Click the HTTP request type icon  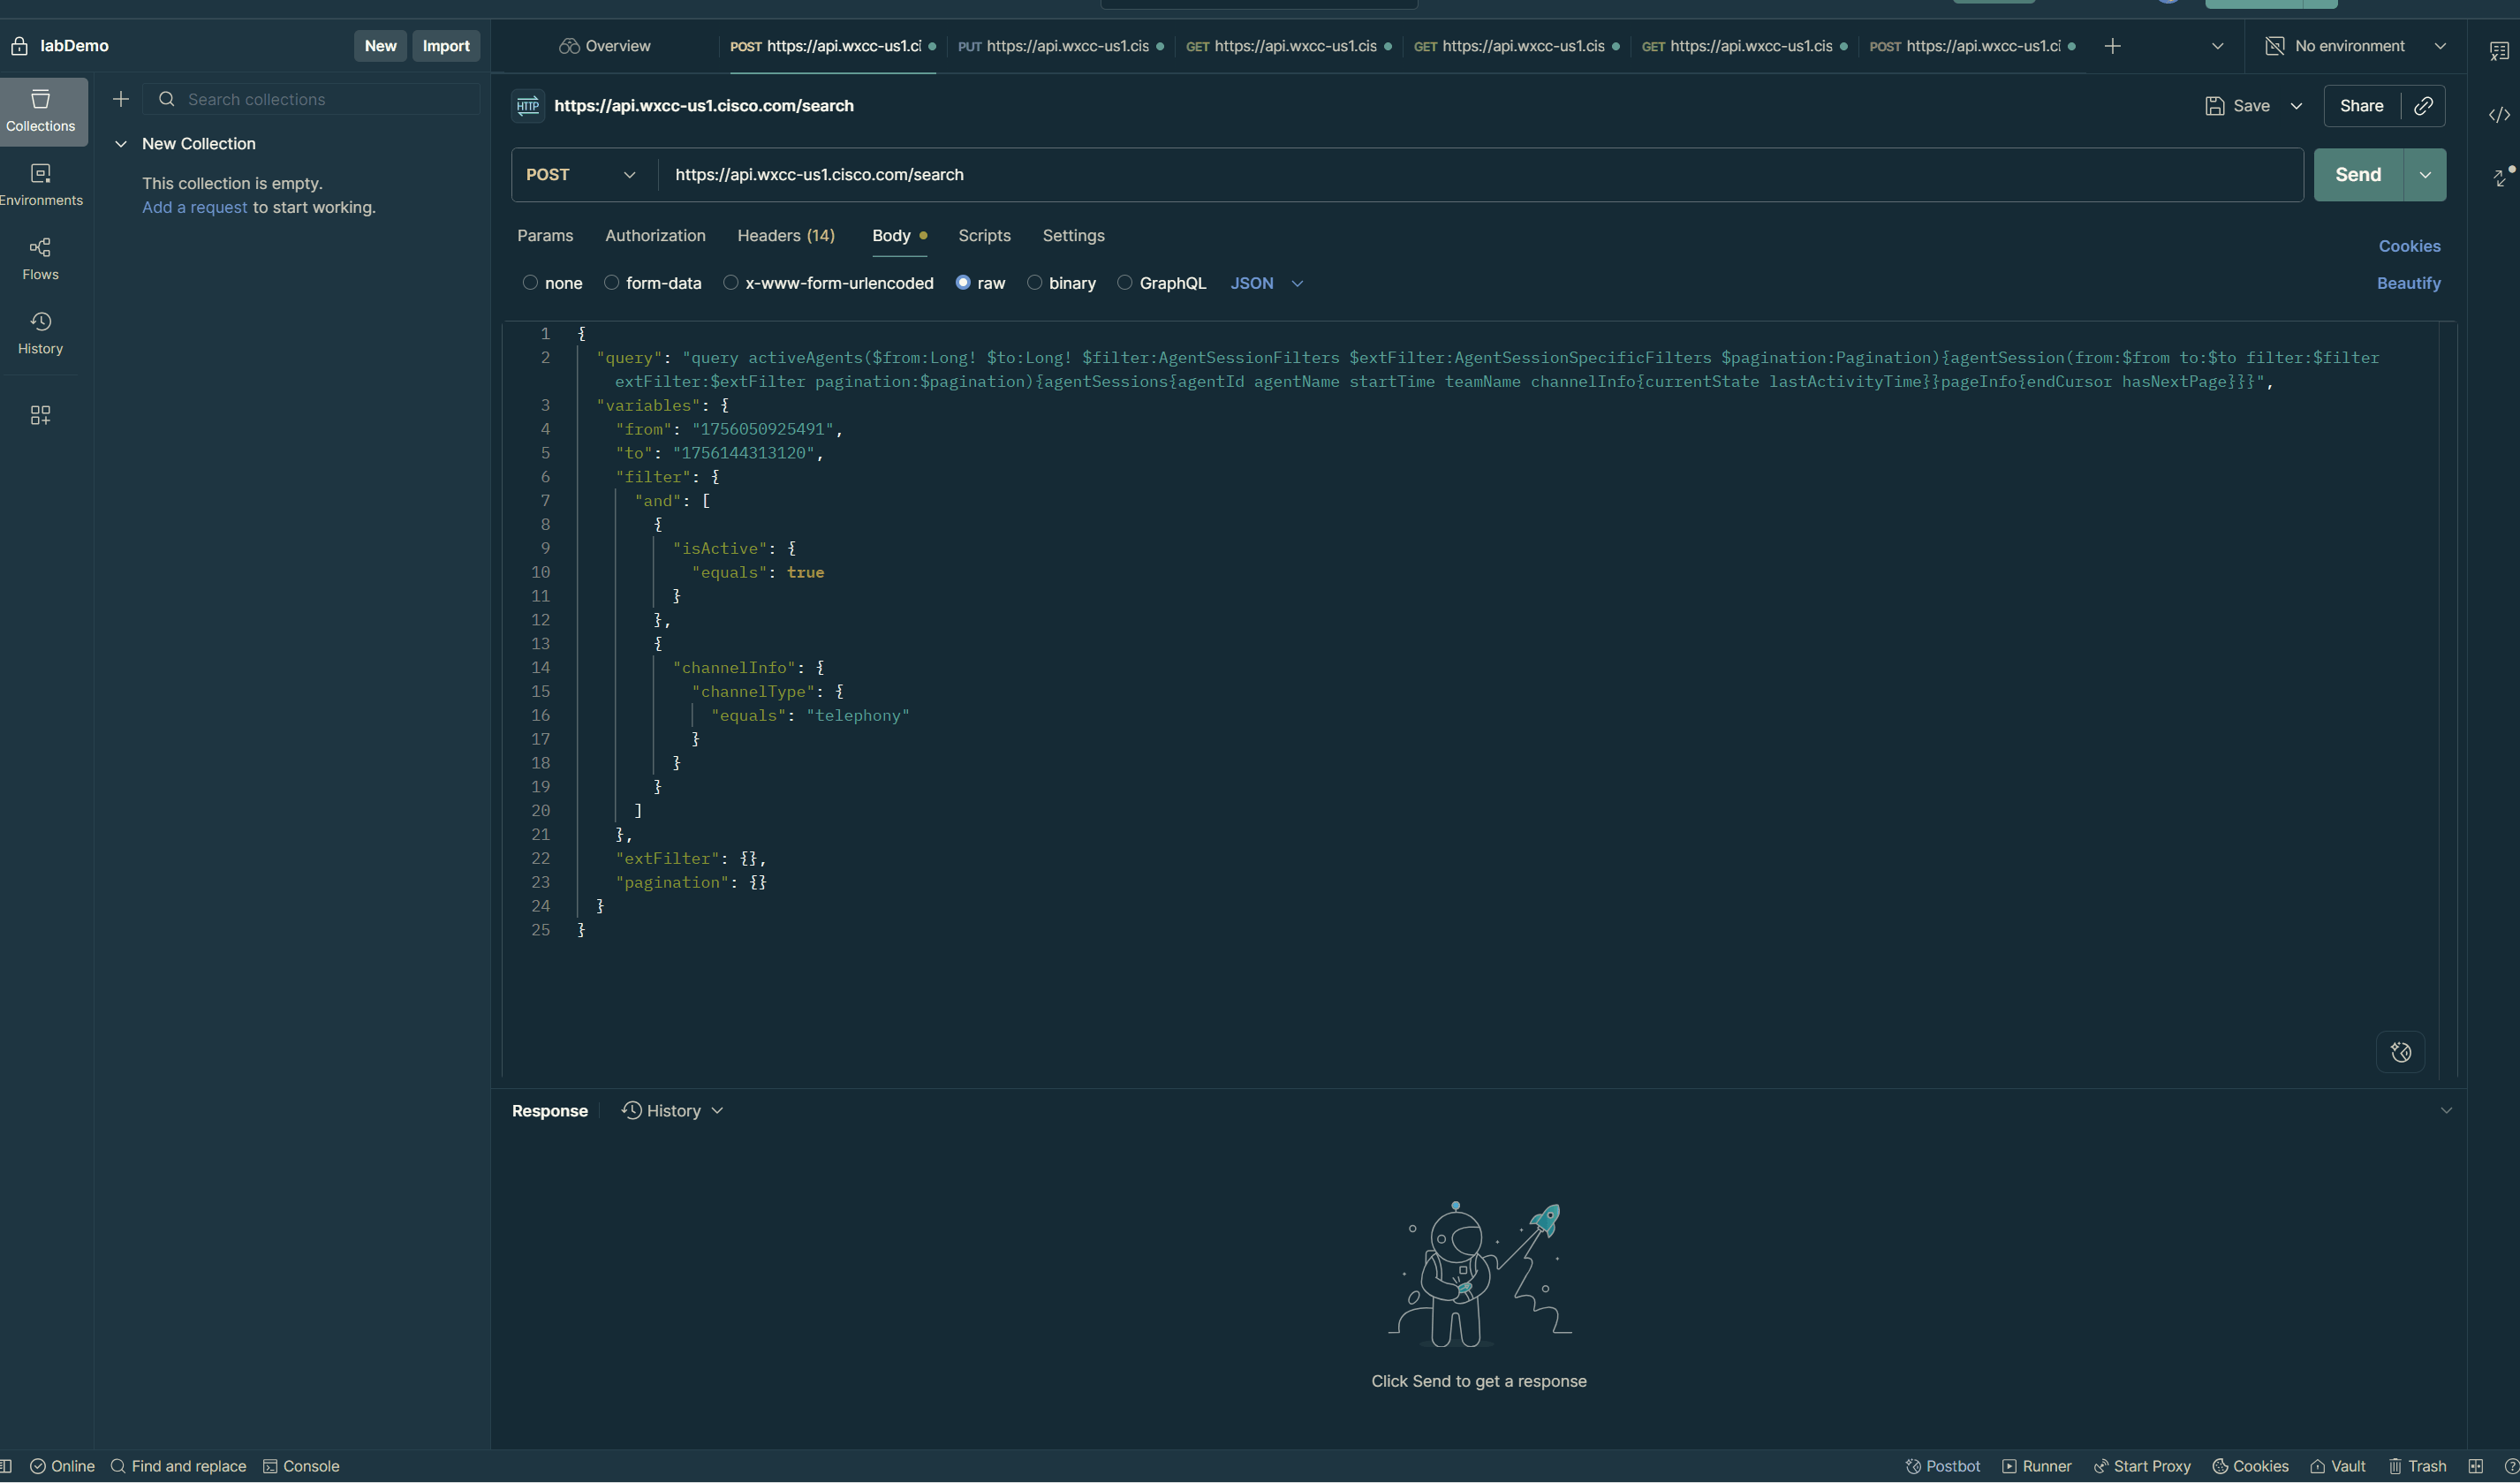click(x=528, y=106)
